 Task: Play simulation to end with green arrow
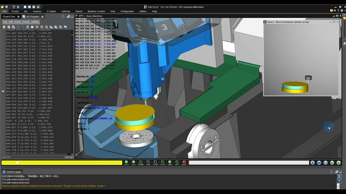point(338,163)
